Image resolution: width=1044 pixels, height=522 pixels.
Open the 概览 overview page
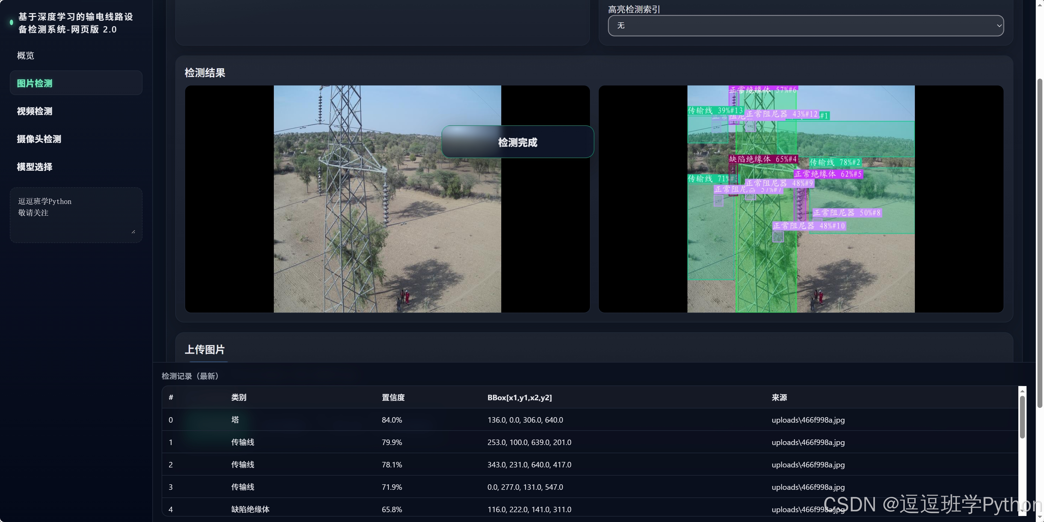(26, 55)
